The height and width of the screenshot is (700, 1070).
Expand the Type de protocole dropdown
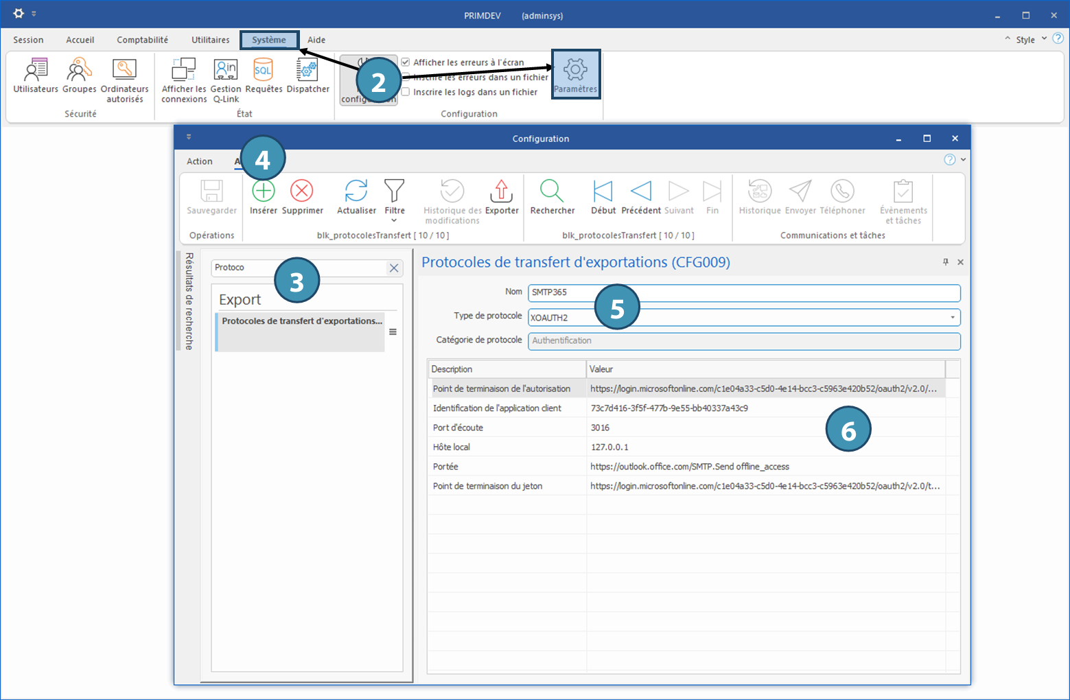953,318
